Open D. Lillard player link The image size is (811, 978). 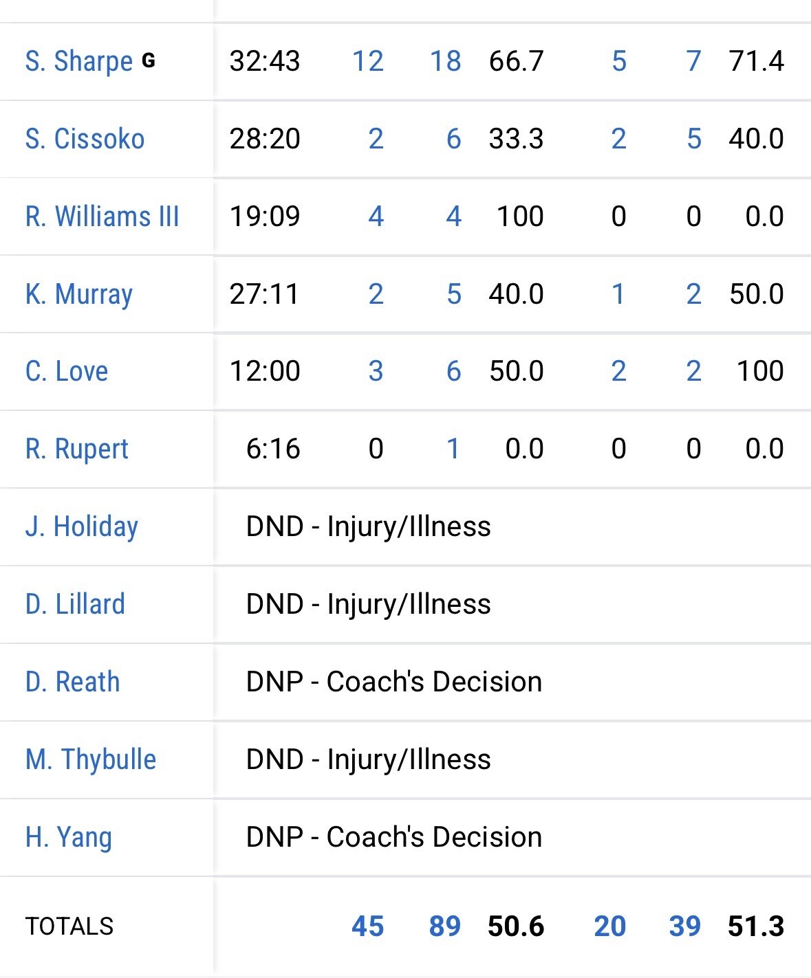tap(75, 605)
